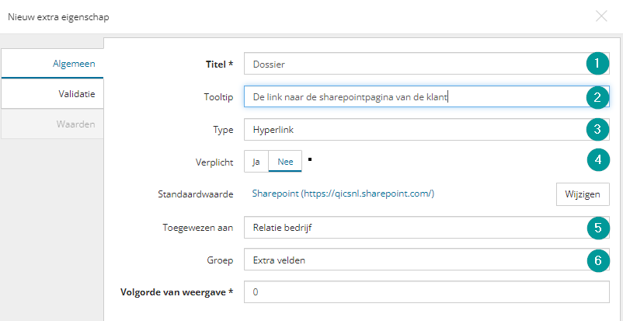The height and width of the screenshot is (321, 623).
Task: Click the numbered circle 1 beside Titel
Action: [598, 64]
